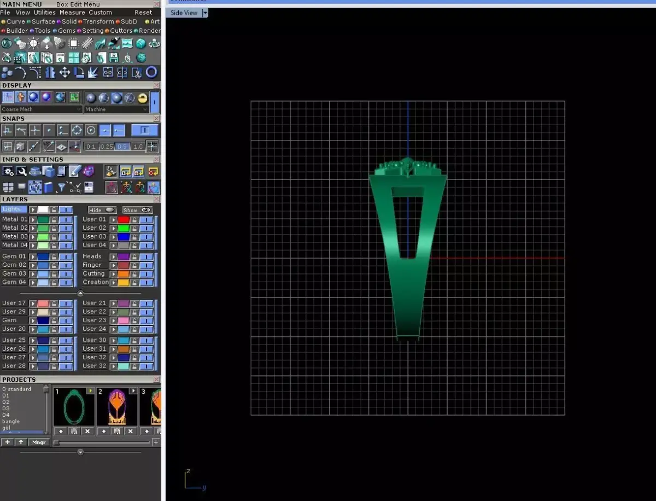656x501 pixels.
Task: Expand the Gem 04 layer arrow
Action: pyautogui.click(x=33, y=283)
